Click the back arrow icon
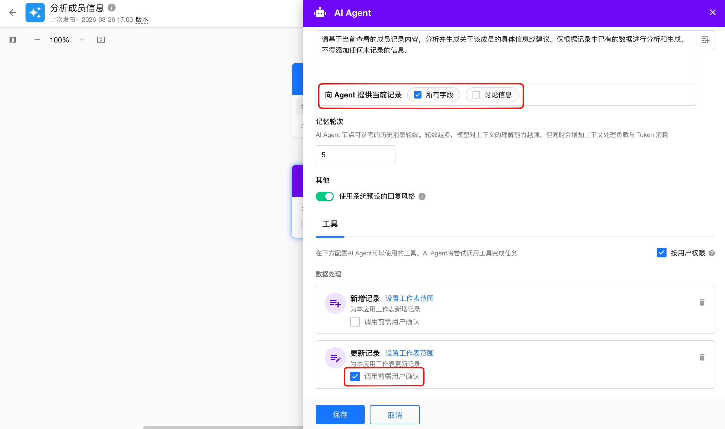This screenshot has height=429, width=725. (x=13, y=12)
